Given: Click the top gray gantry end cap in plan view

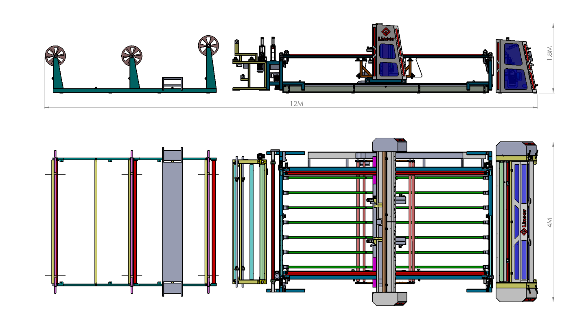Looking at the screenshot, I should pos(389,145).
